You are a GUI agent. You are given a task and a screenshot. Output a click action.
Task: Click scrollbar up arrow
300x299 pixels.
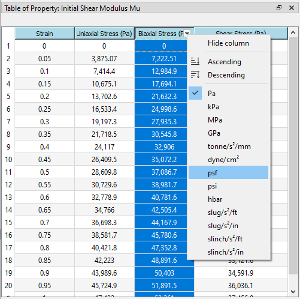[x=293, y=32]
